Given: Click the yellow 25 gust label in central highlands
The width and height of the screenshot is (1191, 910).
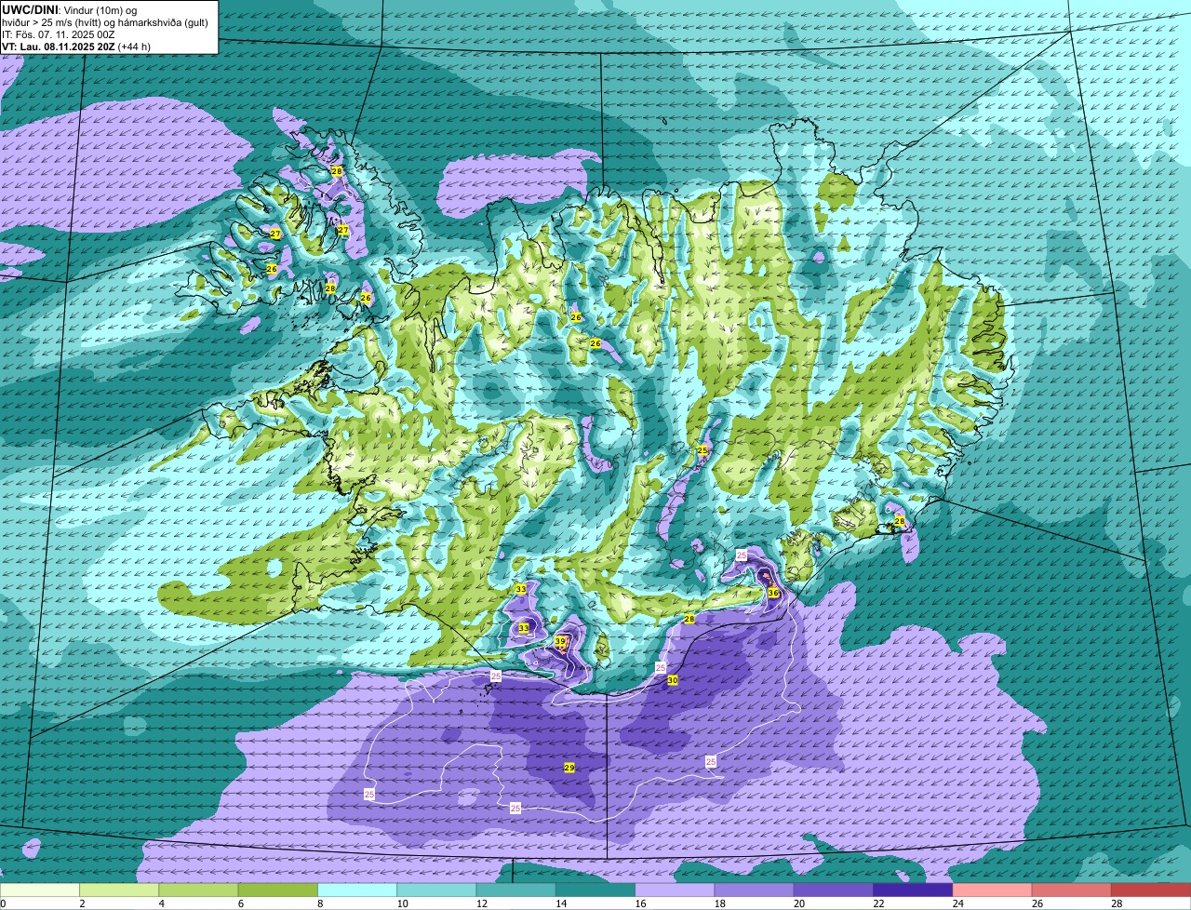Looking at the screenshot, I should pyautogui.click(x=703, y=450).
